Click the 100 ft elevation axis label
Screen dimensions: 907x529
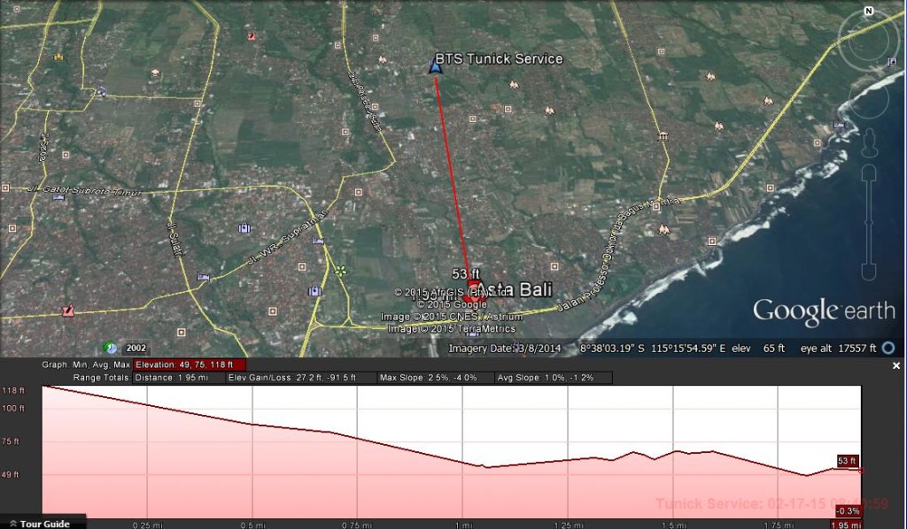[x=12, y=409]
